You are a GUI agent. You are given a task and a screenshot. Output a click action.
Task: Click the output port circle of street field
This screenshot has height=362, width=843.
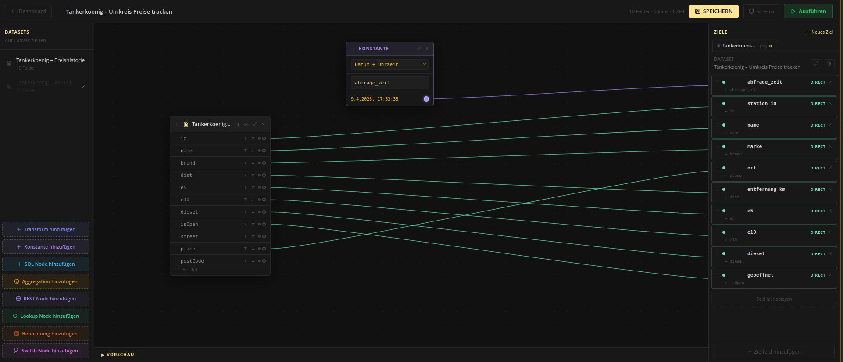coord(264,236)
